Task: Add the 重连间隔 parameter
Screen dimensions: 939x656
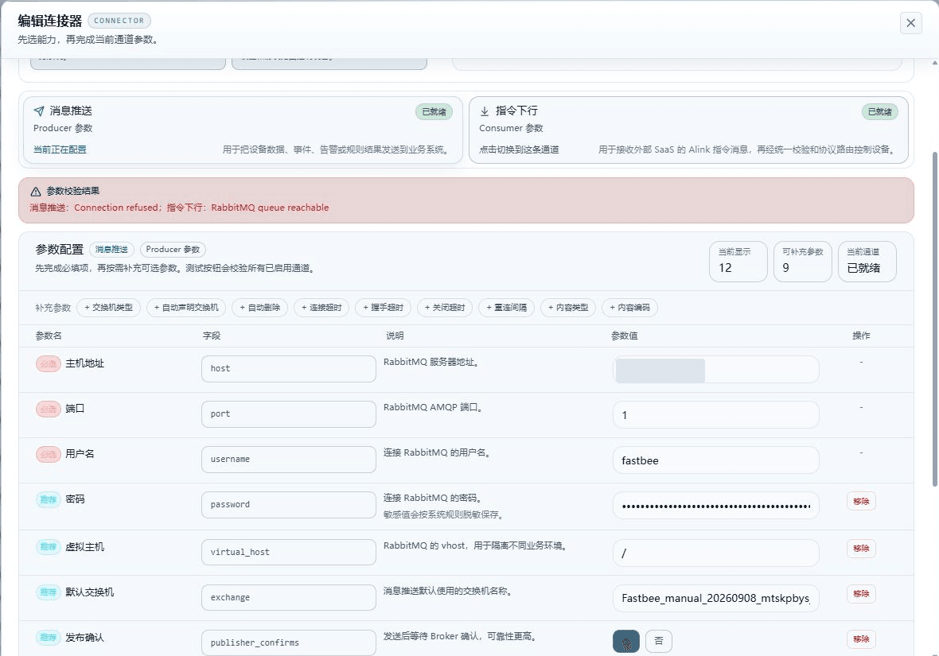Action: click(507, 308)
